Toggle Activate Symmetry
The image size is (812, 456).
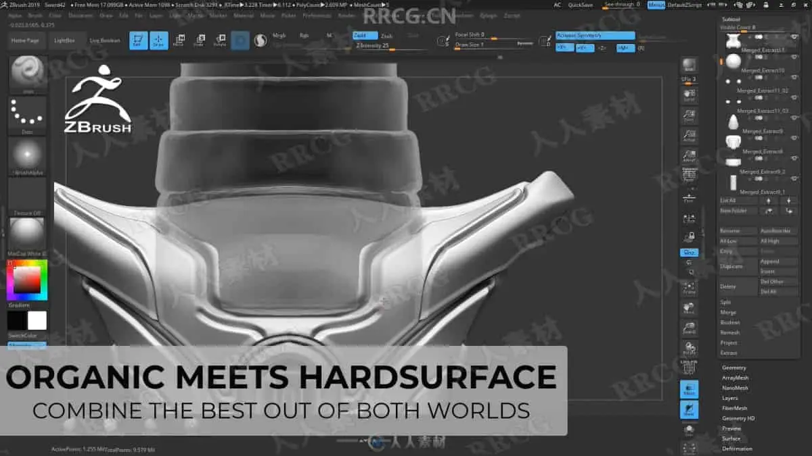(x=595, y=35)
